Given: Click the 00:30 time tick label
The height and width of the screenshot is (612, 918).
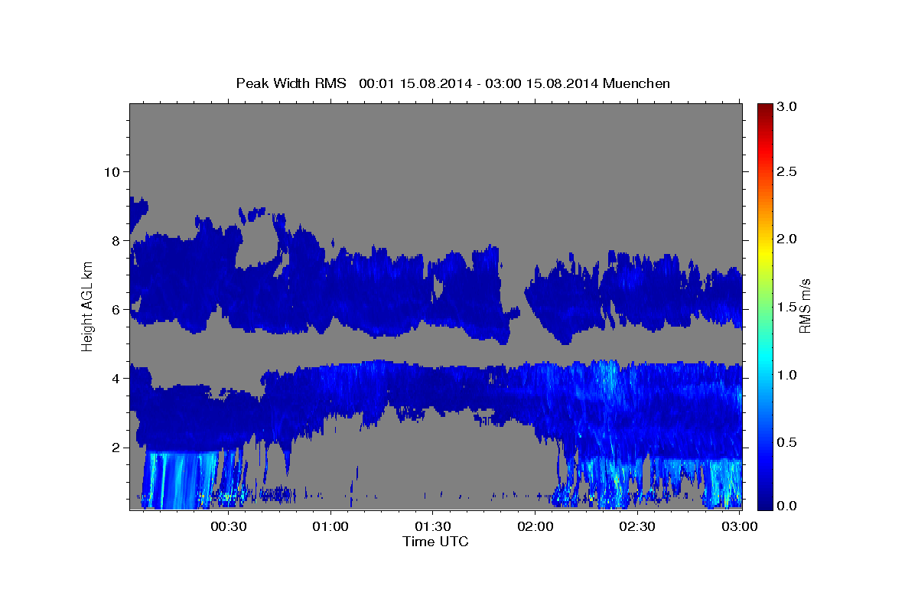Looking at the screenshot, I should pyautogui.click(x=228, y=527).
